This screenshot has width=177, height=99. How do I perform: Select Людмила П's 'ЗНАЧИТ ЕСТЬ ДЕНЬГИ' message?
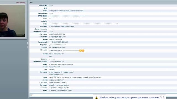[59, 42]
